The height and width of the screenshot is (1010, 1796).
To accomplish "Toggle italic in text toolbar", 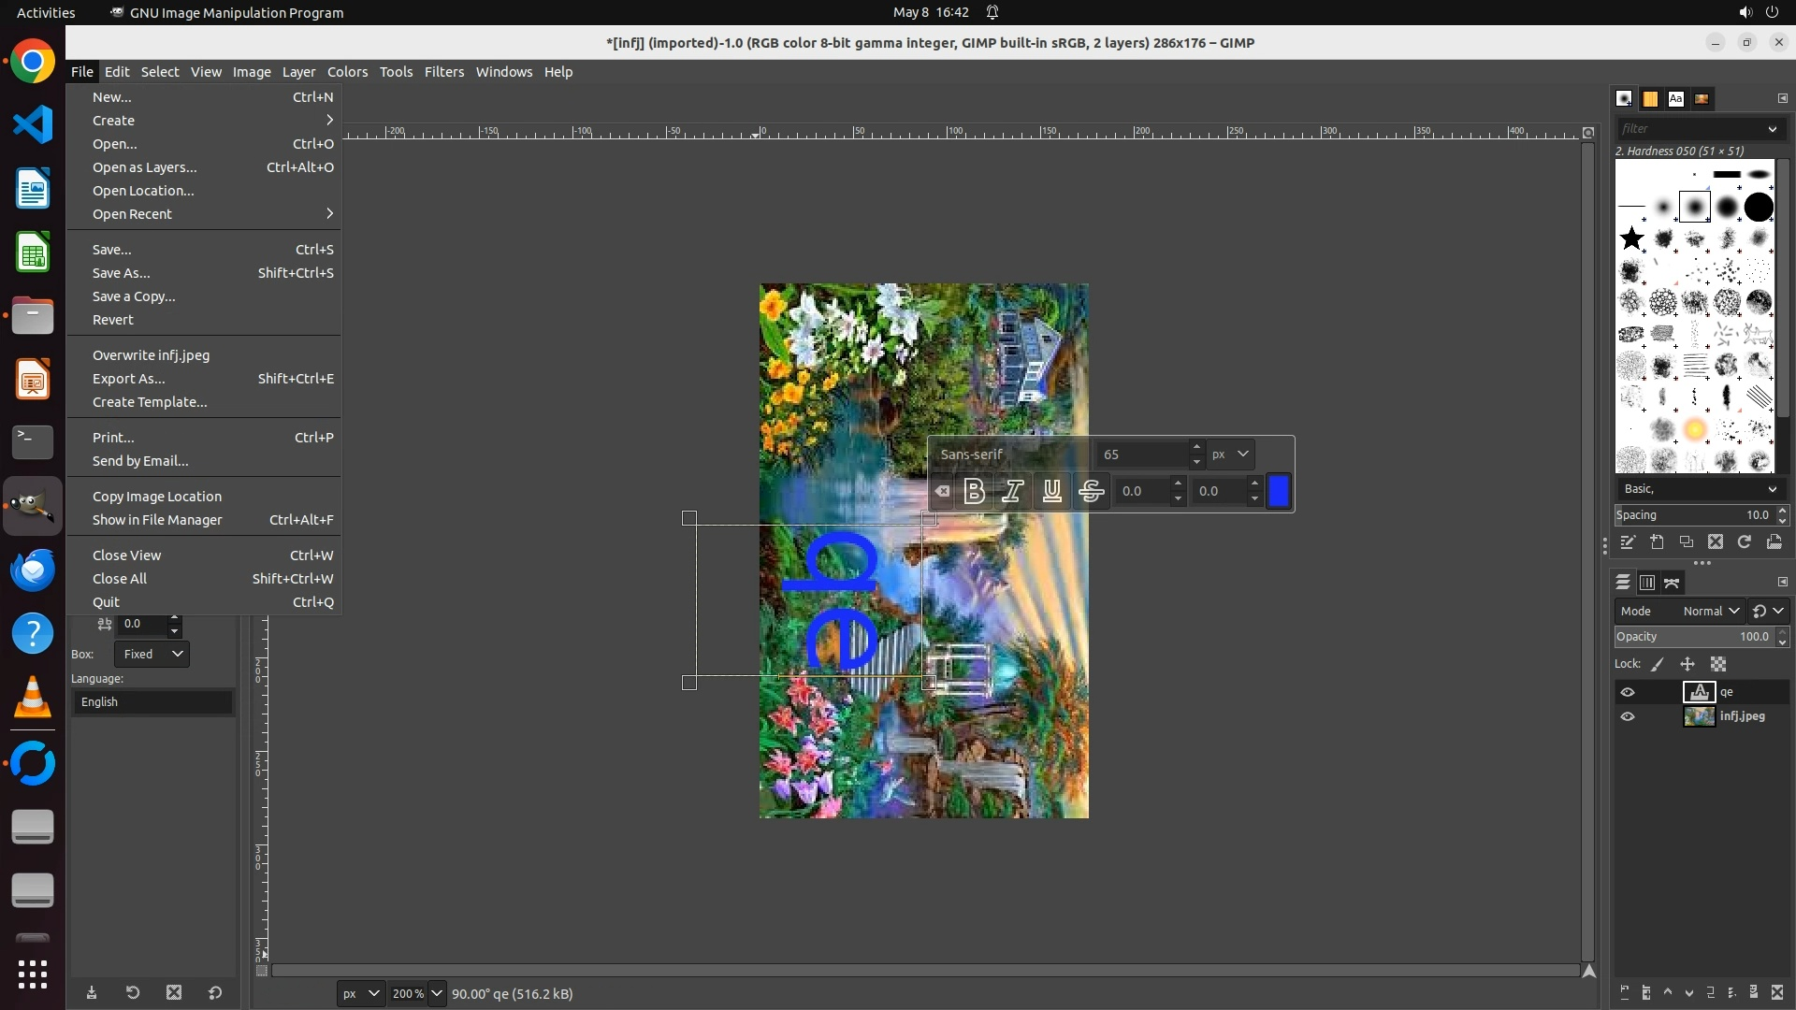I will tap(1012, 491).
